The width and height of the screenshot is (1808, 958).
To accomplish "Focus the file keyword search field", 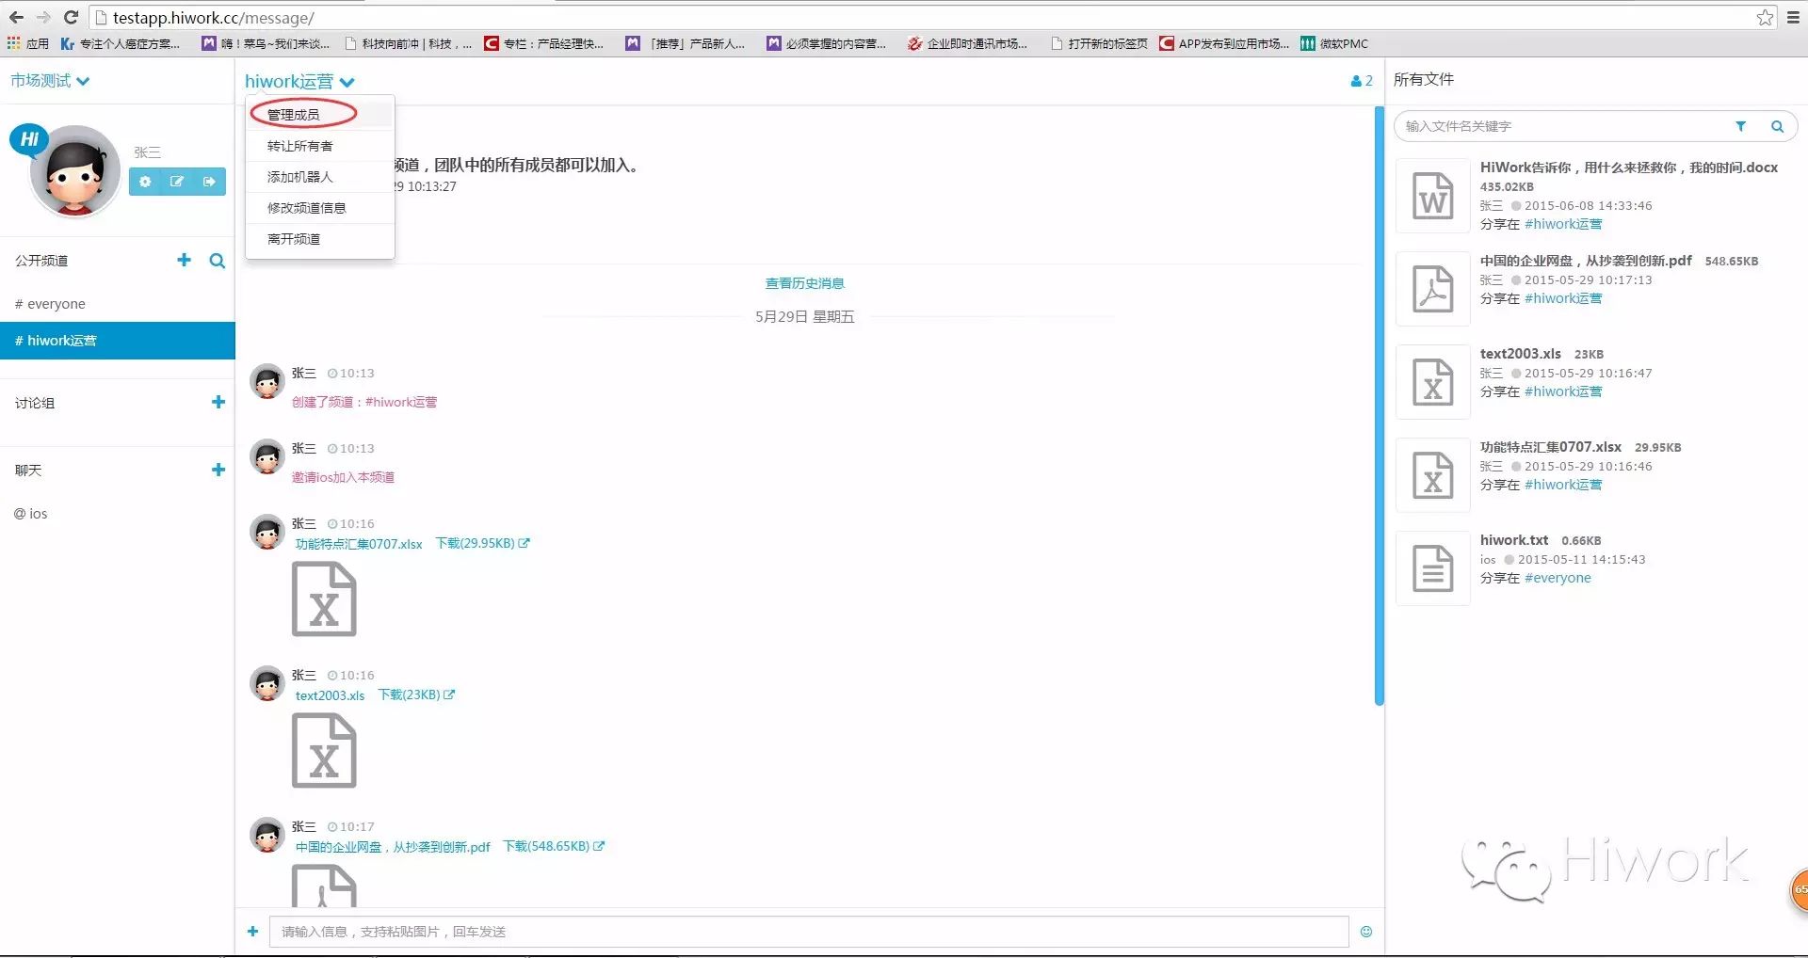I will (x=1563, y=126).
